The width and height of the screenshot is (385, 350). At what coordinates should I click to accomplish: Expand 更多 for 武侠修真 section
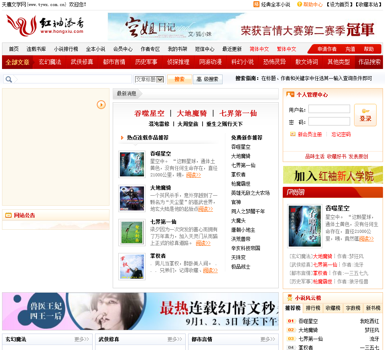coord(174,339)
